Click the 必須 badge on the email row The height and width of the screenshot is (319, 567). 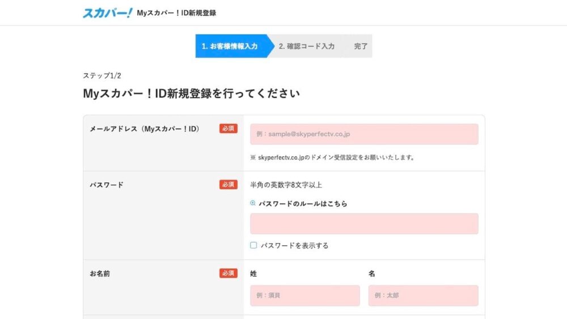(228, 128)
